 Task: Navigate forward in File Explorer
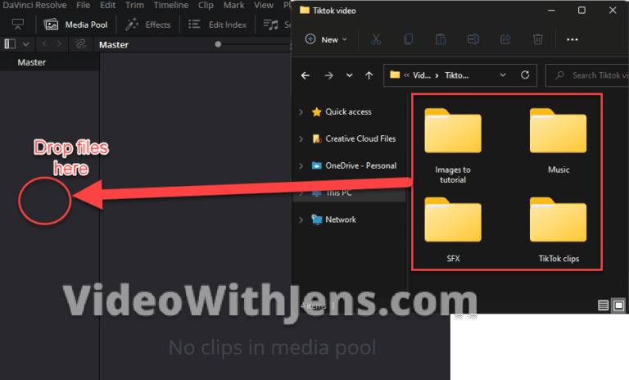329,75
